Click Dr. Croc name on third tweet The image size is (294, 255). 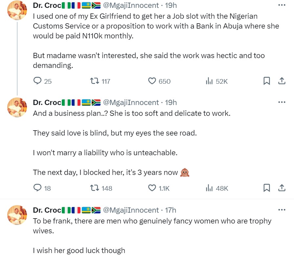47,210
